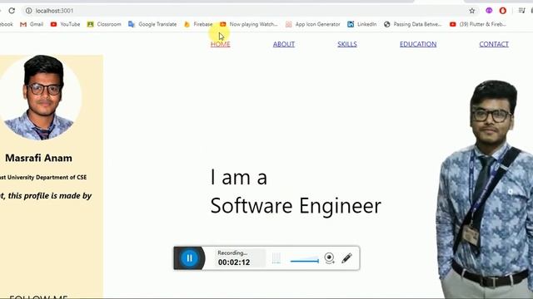
Task: Open the Gmail bookmark
Action: (32, 24)
